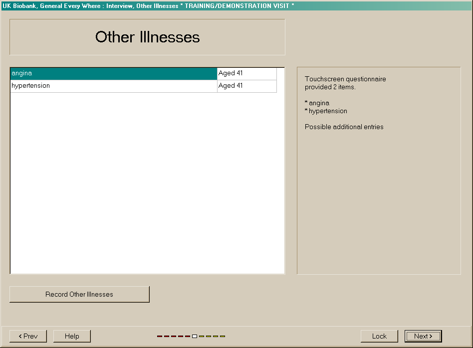Click the Aged 41 cell for angina
Screen dimensions: 473x348
point(246,74)
